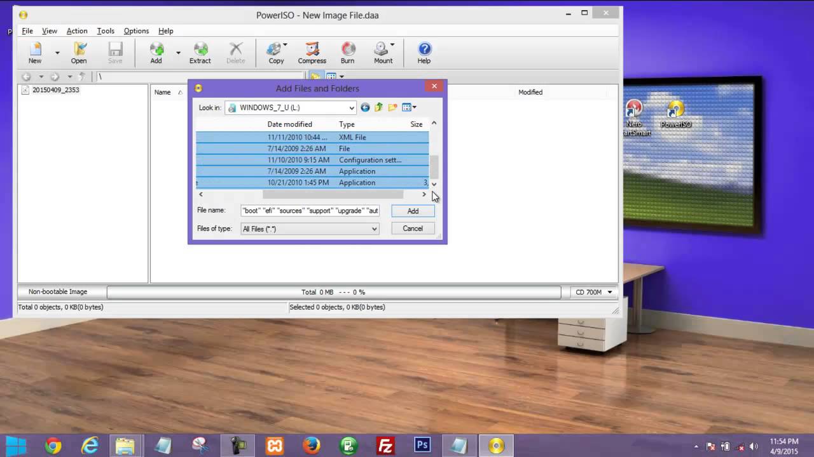Close the Add Files and Folders dialog
This screenshot has height=457, width=814.
point(434,86)
